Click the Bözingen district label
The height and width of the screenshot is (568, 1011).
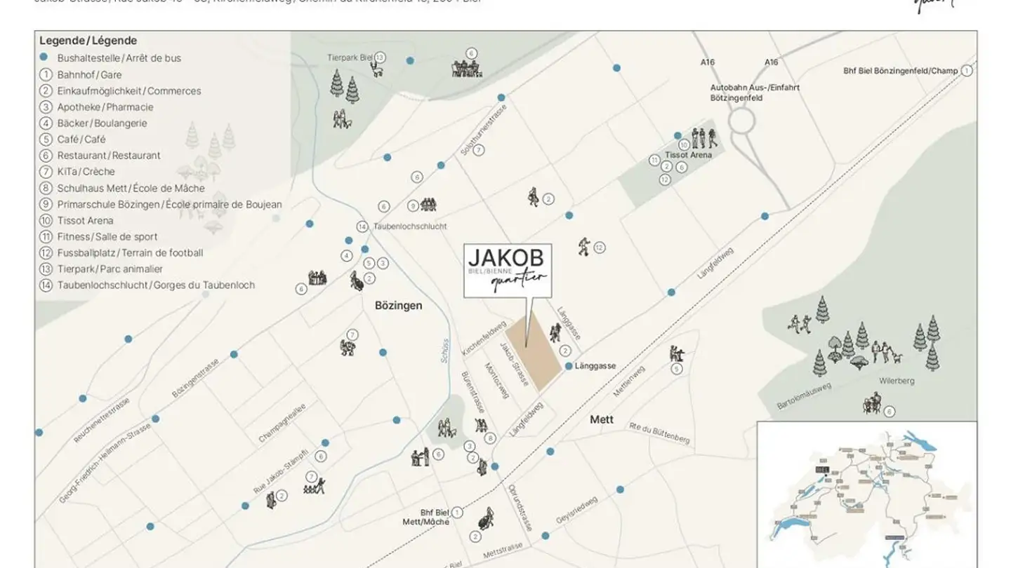399,306
